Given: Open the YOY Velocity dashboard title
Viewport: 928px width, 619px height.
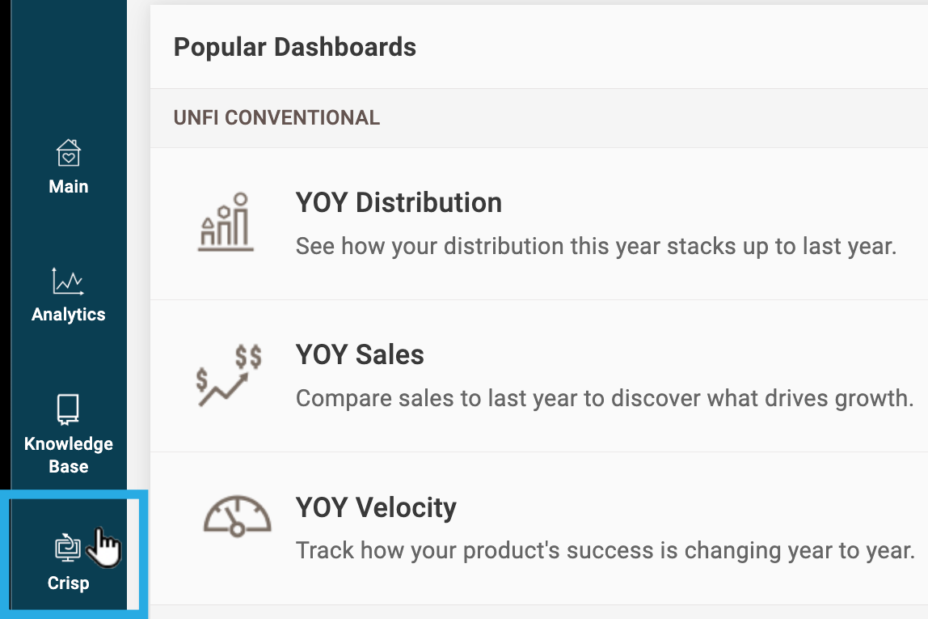Looking at the screenshot, I should 376,507.
